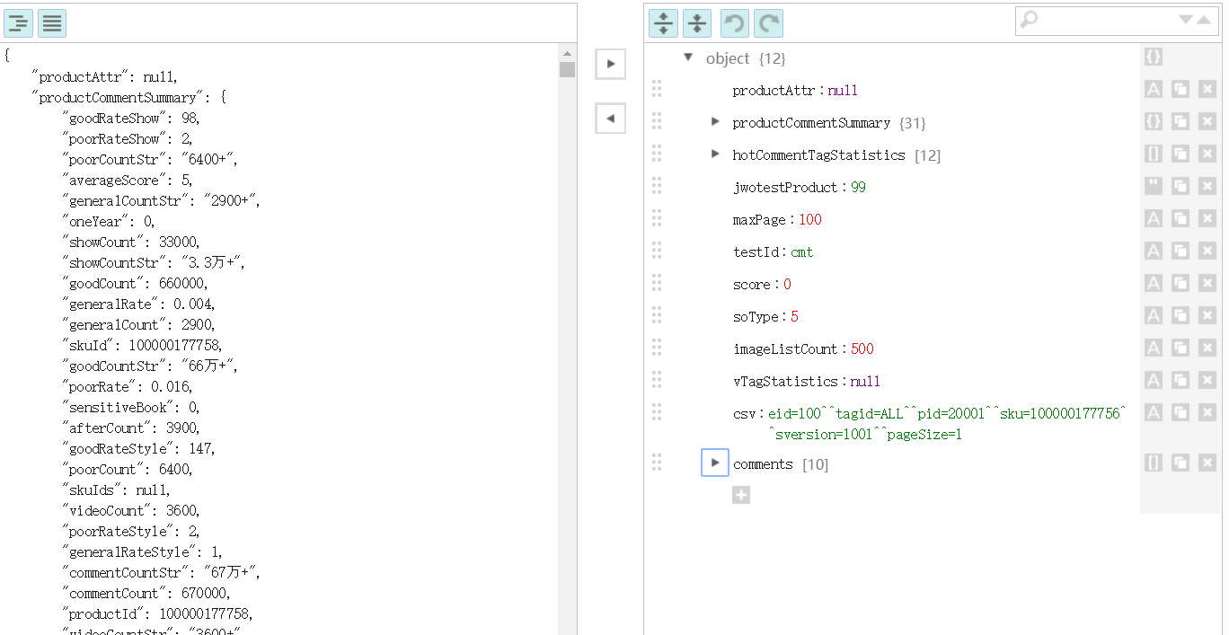Jump to next search result arrow
Image resolution: width=1229 pixels, height=635 pixels.
click(x=1186, y=20)
